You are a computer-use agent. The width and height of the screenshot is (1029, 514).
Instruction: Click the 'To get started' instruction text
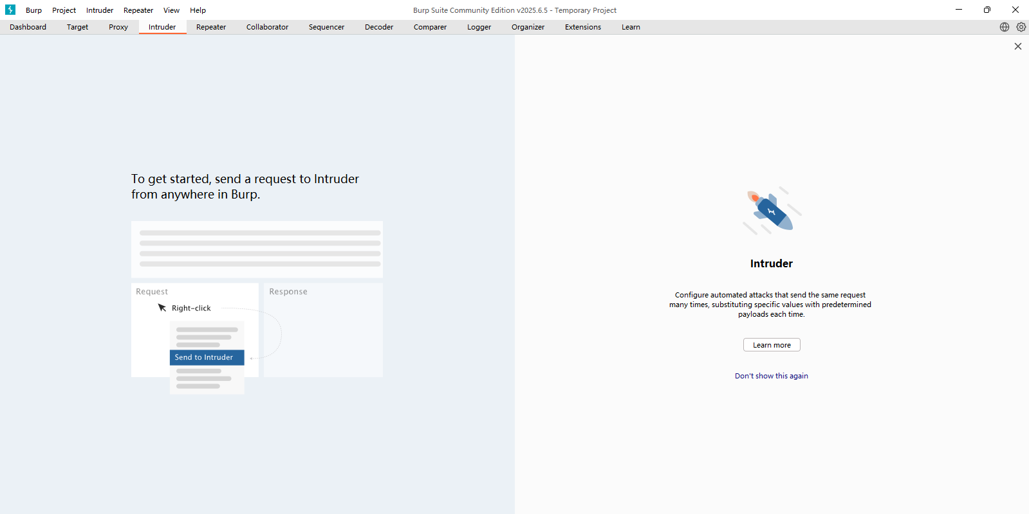tap(245, 186)
